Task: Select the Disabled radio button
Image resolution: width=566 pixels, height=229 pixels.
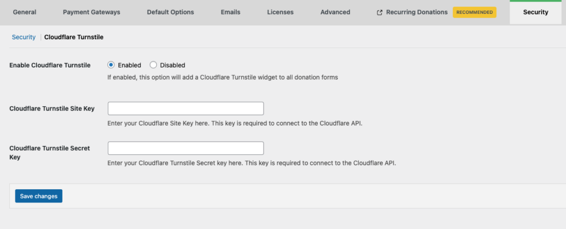Action: tap(154, 65)
